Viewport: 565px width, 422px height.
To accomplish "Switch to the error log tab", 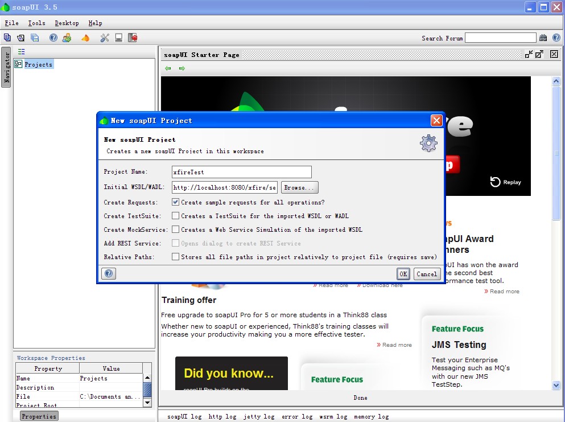I will (x=297, y=417).
